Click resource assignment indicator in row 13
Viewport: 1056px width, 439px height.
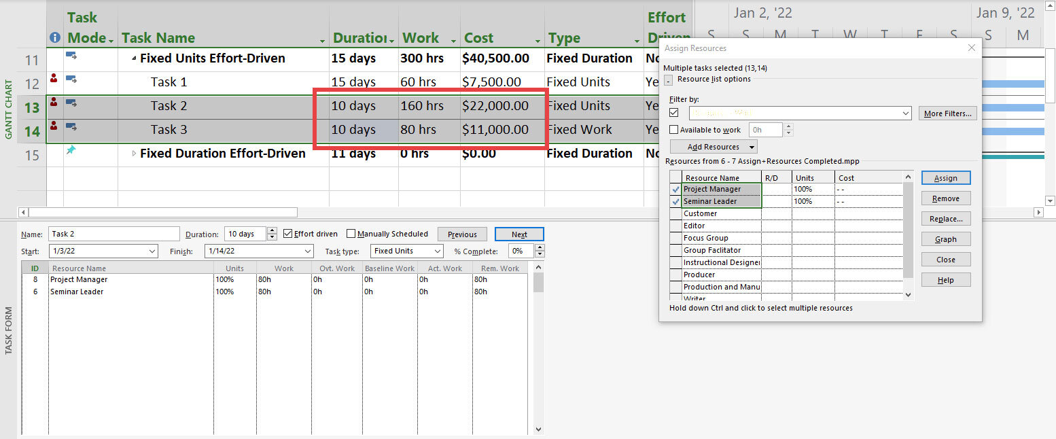tap(54, 103)
